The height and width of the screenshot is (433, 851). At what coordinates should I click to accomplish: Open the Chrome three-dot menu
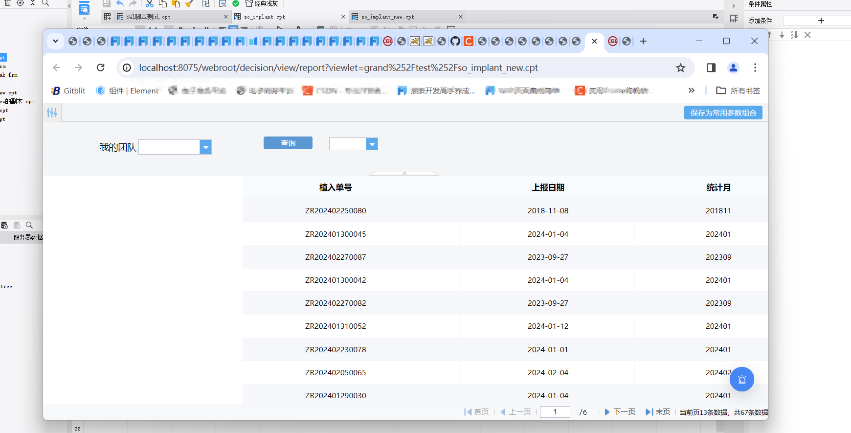[755, 68]
